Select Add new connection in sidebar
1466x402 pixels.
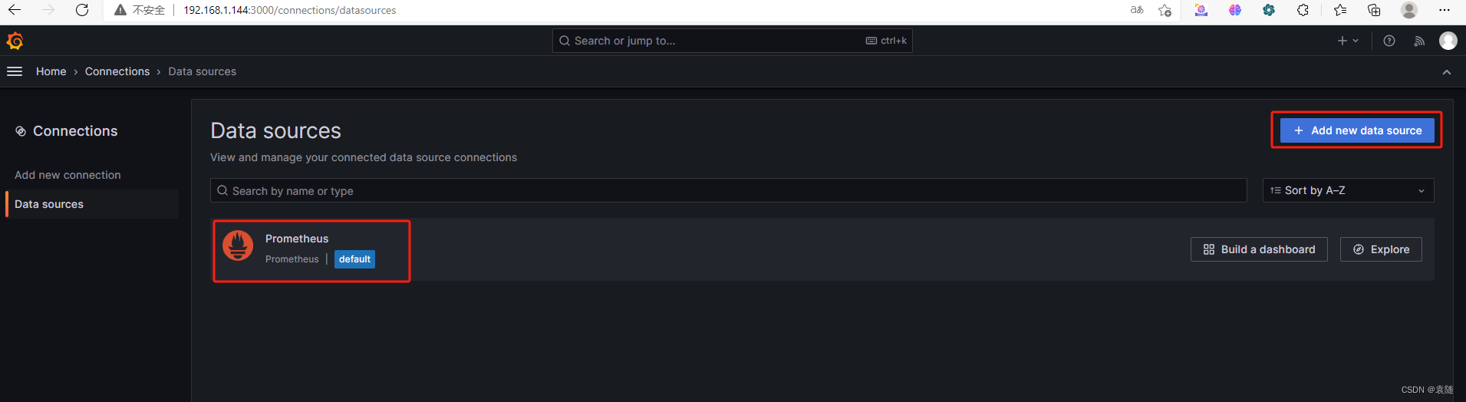(68, 175)
